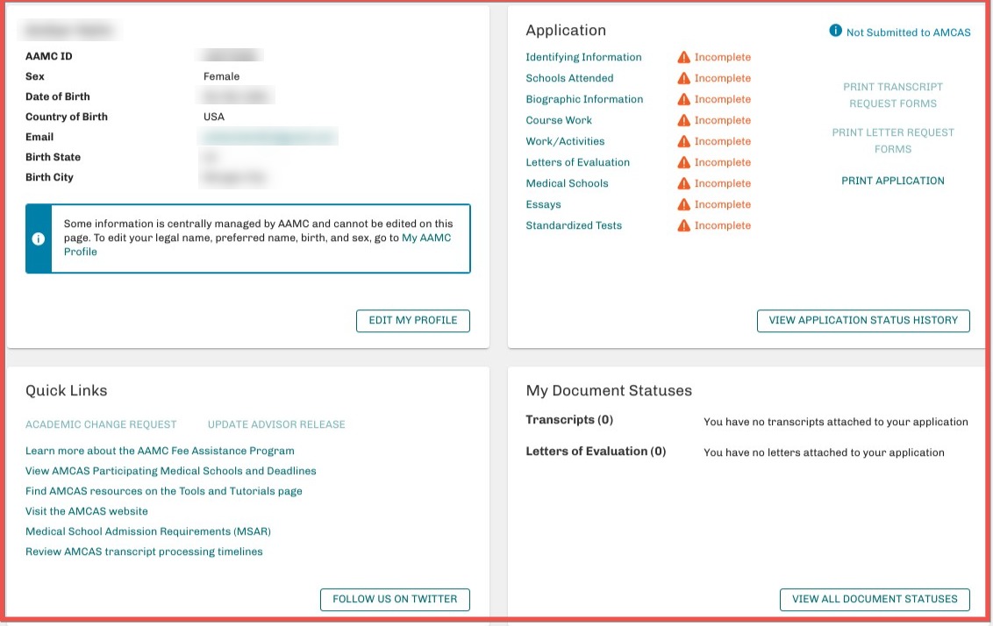Image resolution: width=993 pixels, height=626 pixels.
Task: Open the Tools and Tutorials page link
Action: tap(163, 491)
